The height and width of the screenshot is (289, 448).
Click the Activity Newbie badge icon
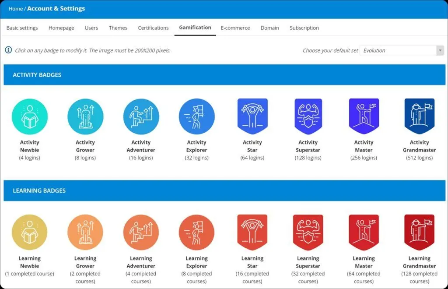pos(30,116)
